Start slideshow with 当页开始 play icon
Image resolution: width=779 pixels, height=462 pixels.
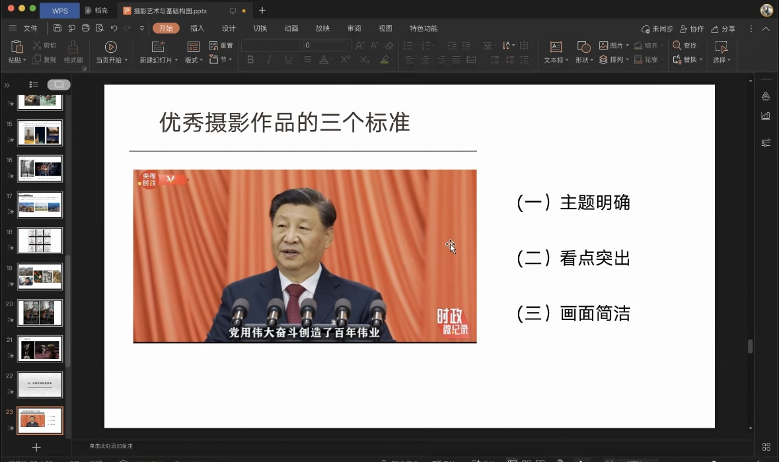111,47
